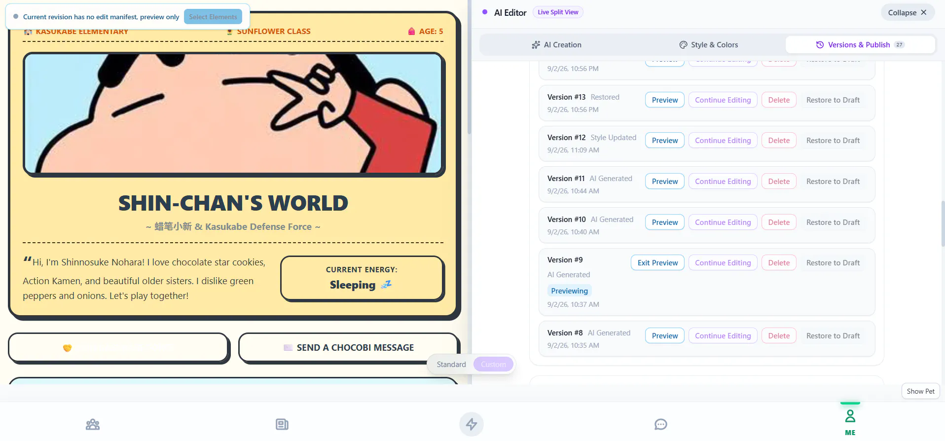The width and height of the screenshot is (945, 441).
Task: Click the clock icon in Versions & Publish tab
Action: tap(820, 45)
